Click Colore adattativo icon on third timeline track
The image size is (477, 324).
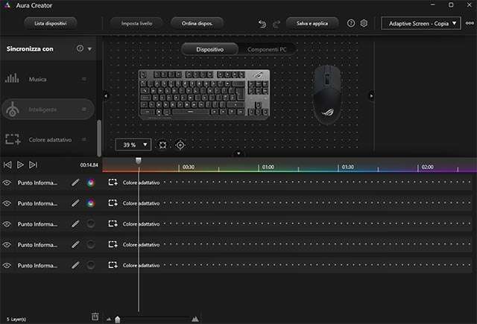click(113, 223)
